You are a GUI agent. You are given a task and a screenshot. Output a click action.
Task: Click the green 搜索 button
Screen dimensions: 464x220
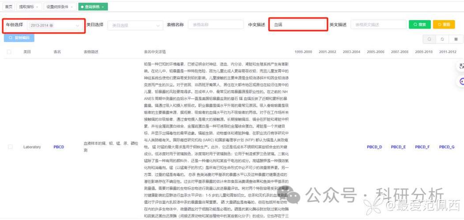pyautogui.click(x=419, y=25)
